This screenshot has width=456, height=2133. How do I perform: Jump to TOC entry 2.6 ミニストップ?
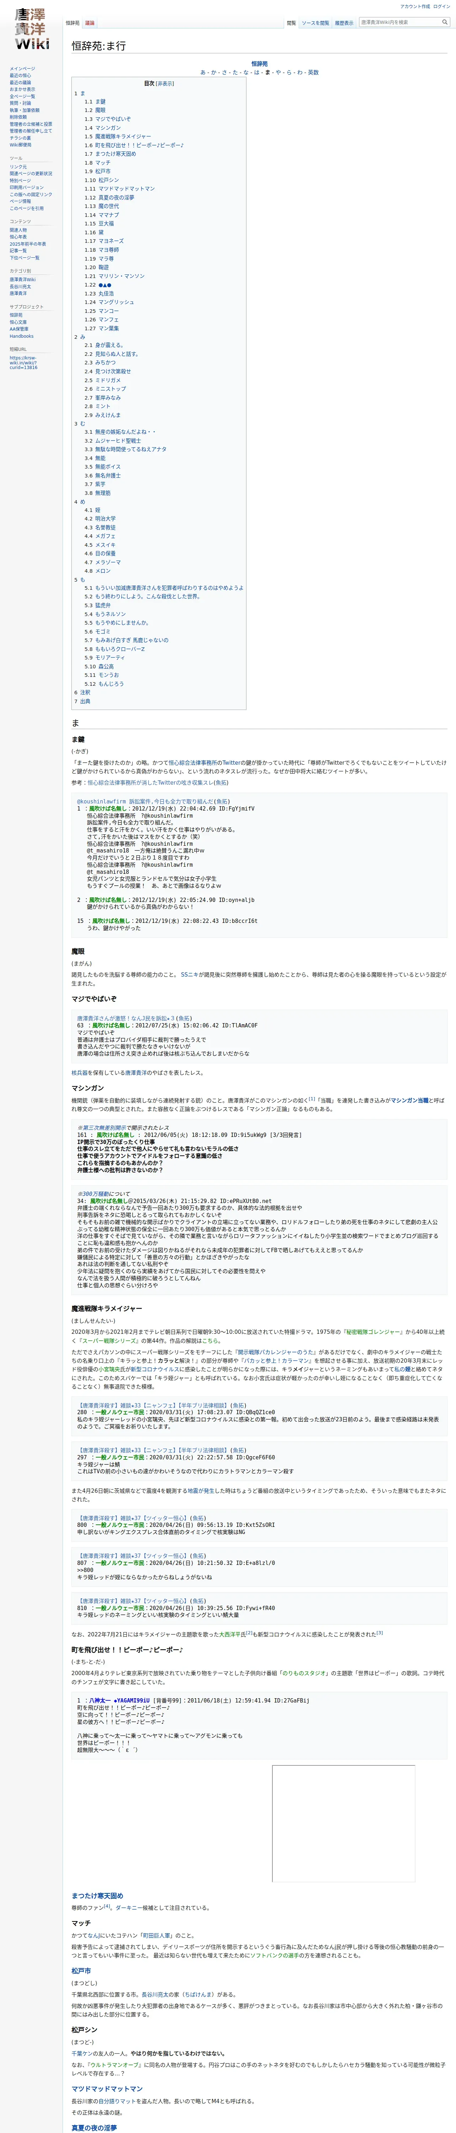pyautogui.click(x=105, y=389)
